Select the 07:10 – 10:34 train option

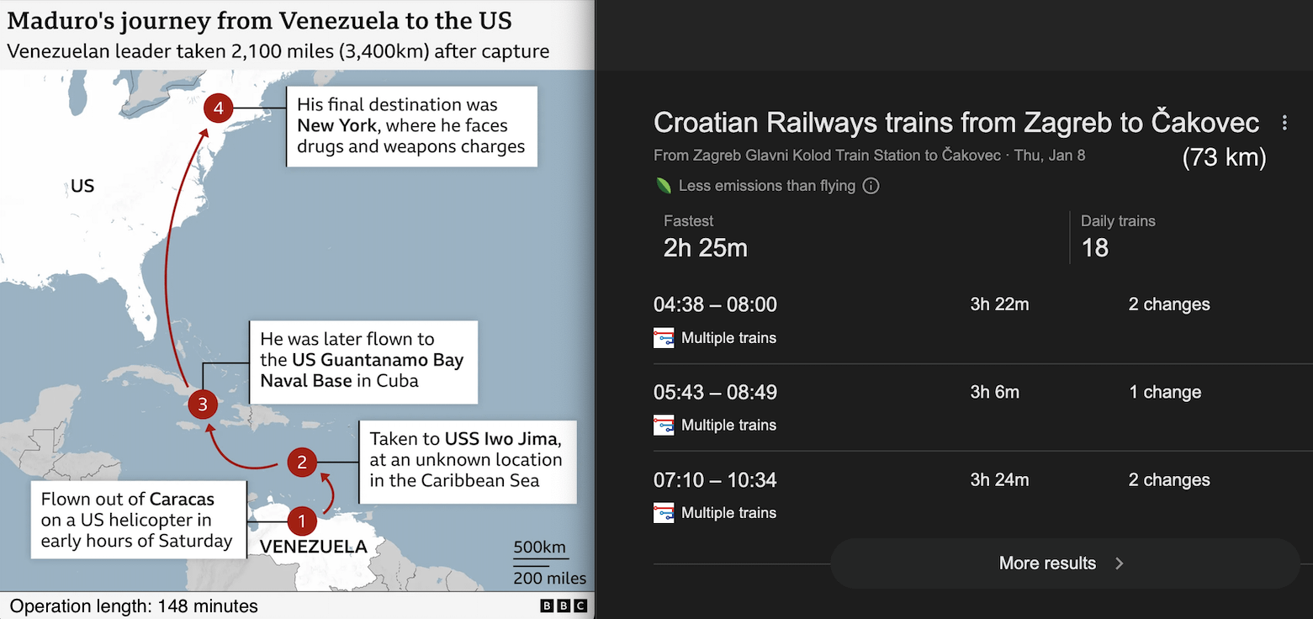[715, 480]
